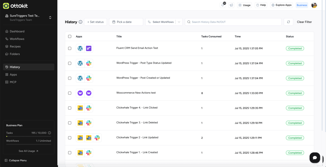The width and height of the screenshot is (326, 167).
Task: Open Recipes from the sidebar menu
Action: point(15,46)
